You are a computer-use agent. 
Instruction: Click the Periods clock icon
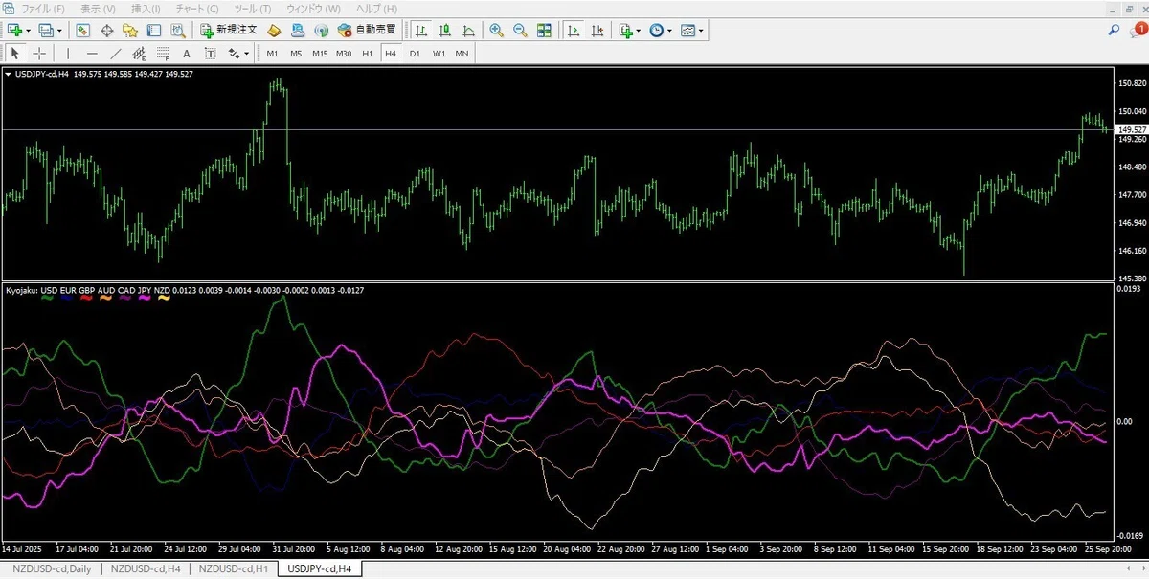(x=657, y=31)
